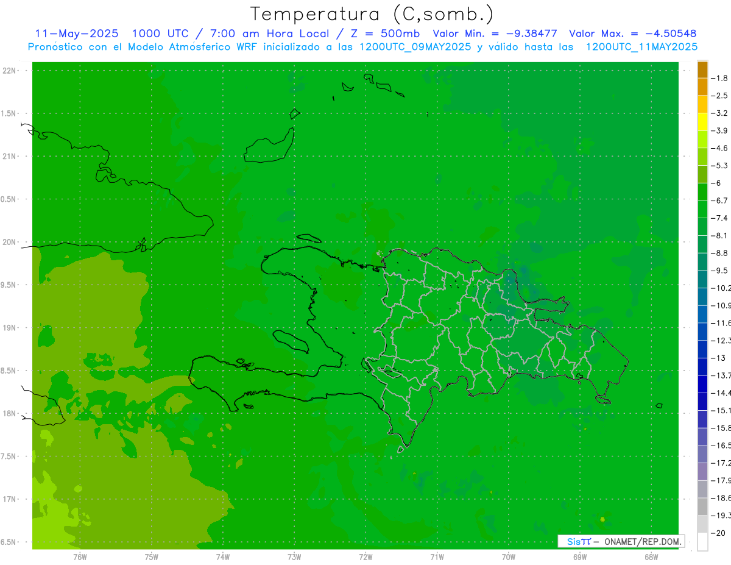The height and width of the screenshot is (565, 731).
Task: Click the '1000 UTC' time text
Action: coord(161,34)
